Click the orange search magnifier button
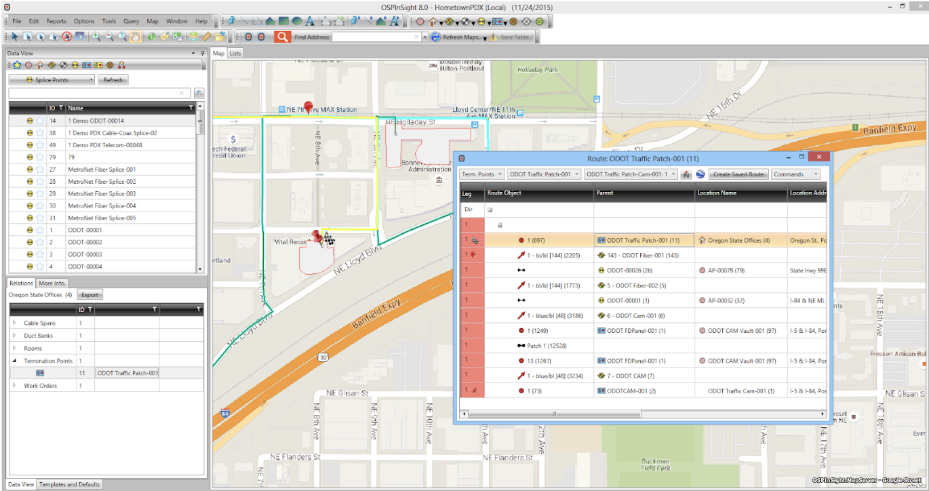The height and width of the screenshot is (491, 929). point(282,37)
